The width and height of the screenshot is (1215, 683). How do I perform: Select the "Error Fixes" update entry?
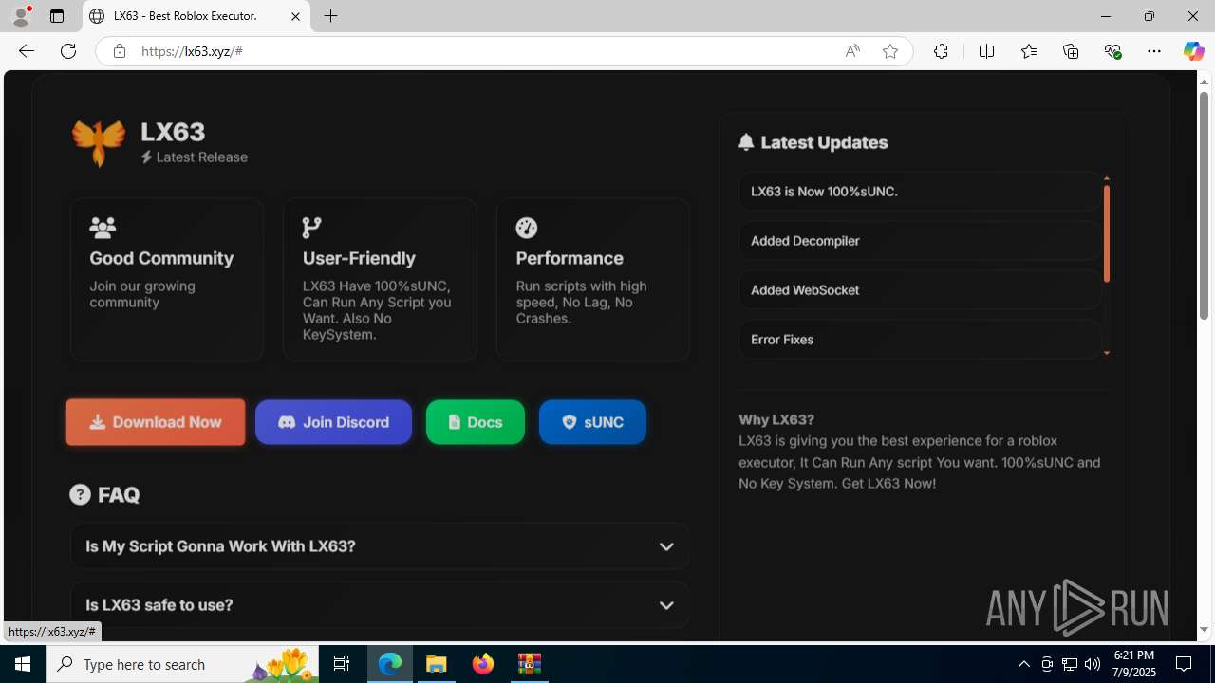(x=919, y=340)
